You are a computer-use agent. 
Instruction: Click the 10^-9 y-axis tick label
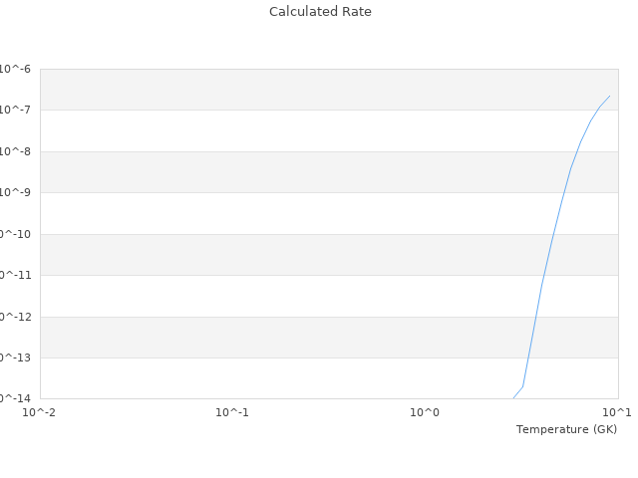14,192
